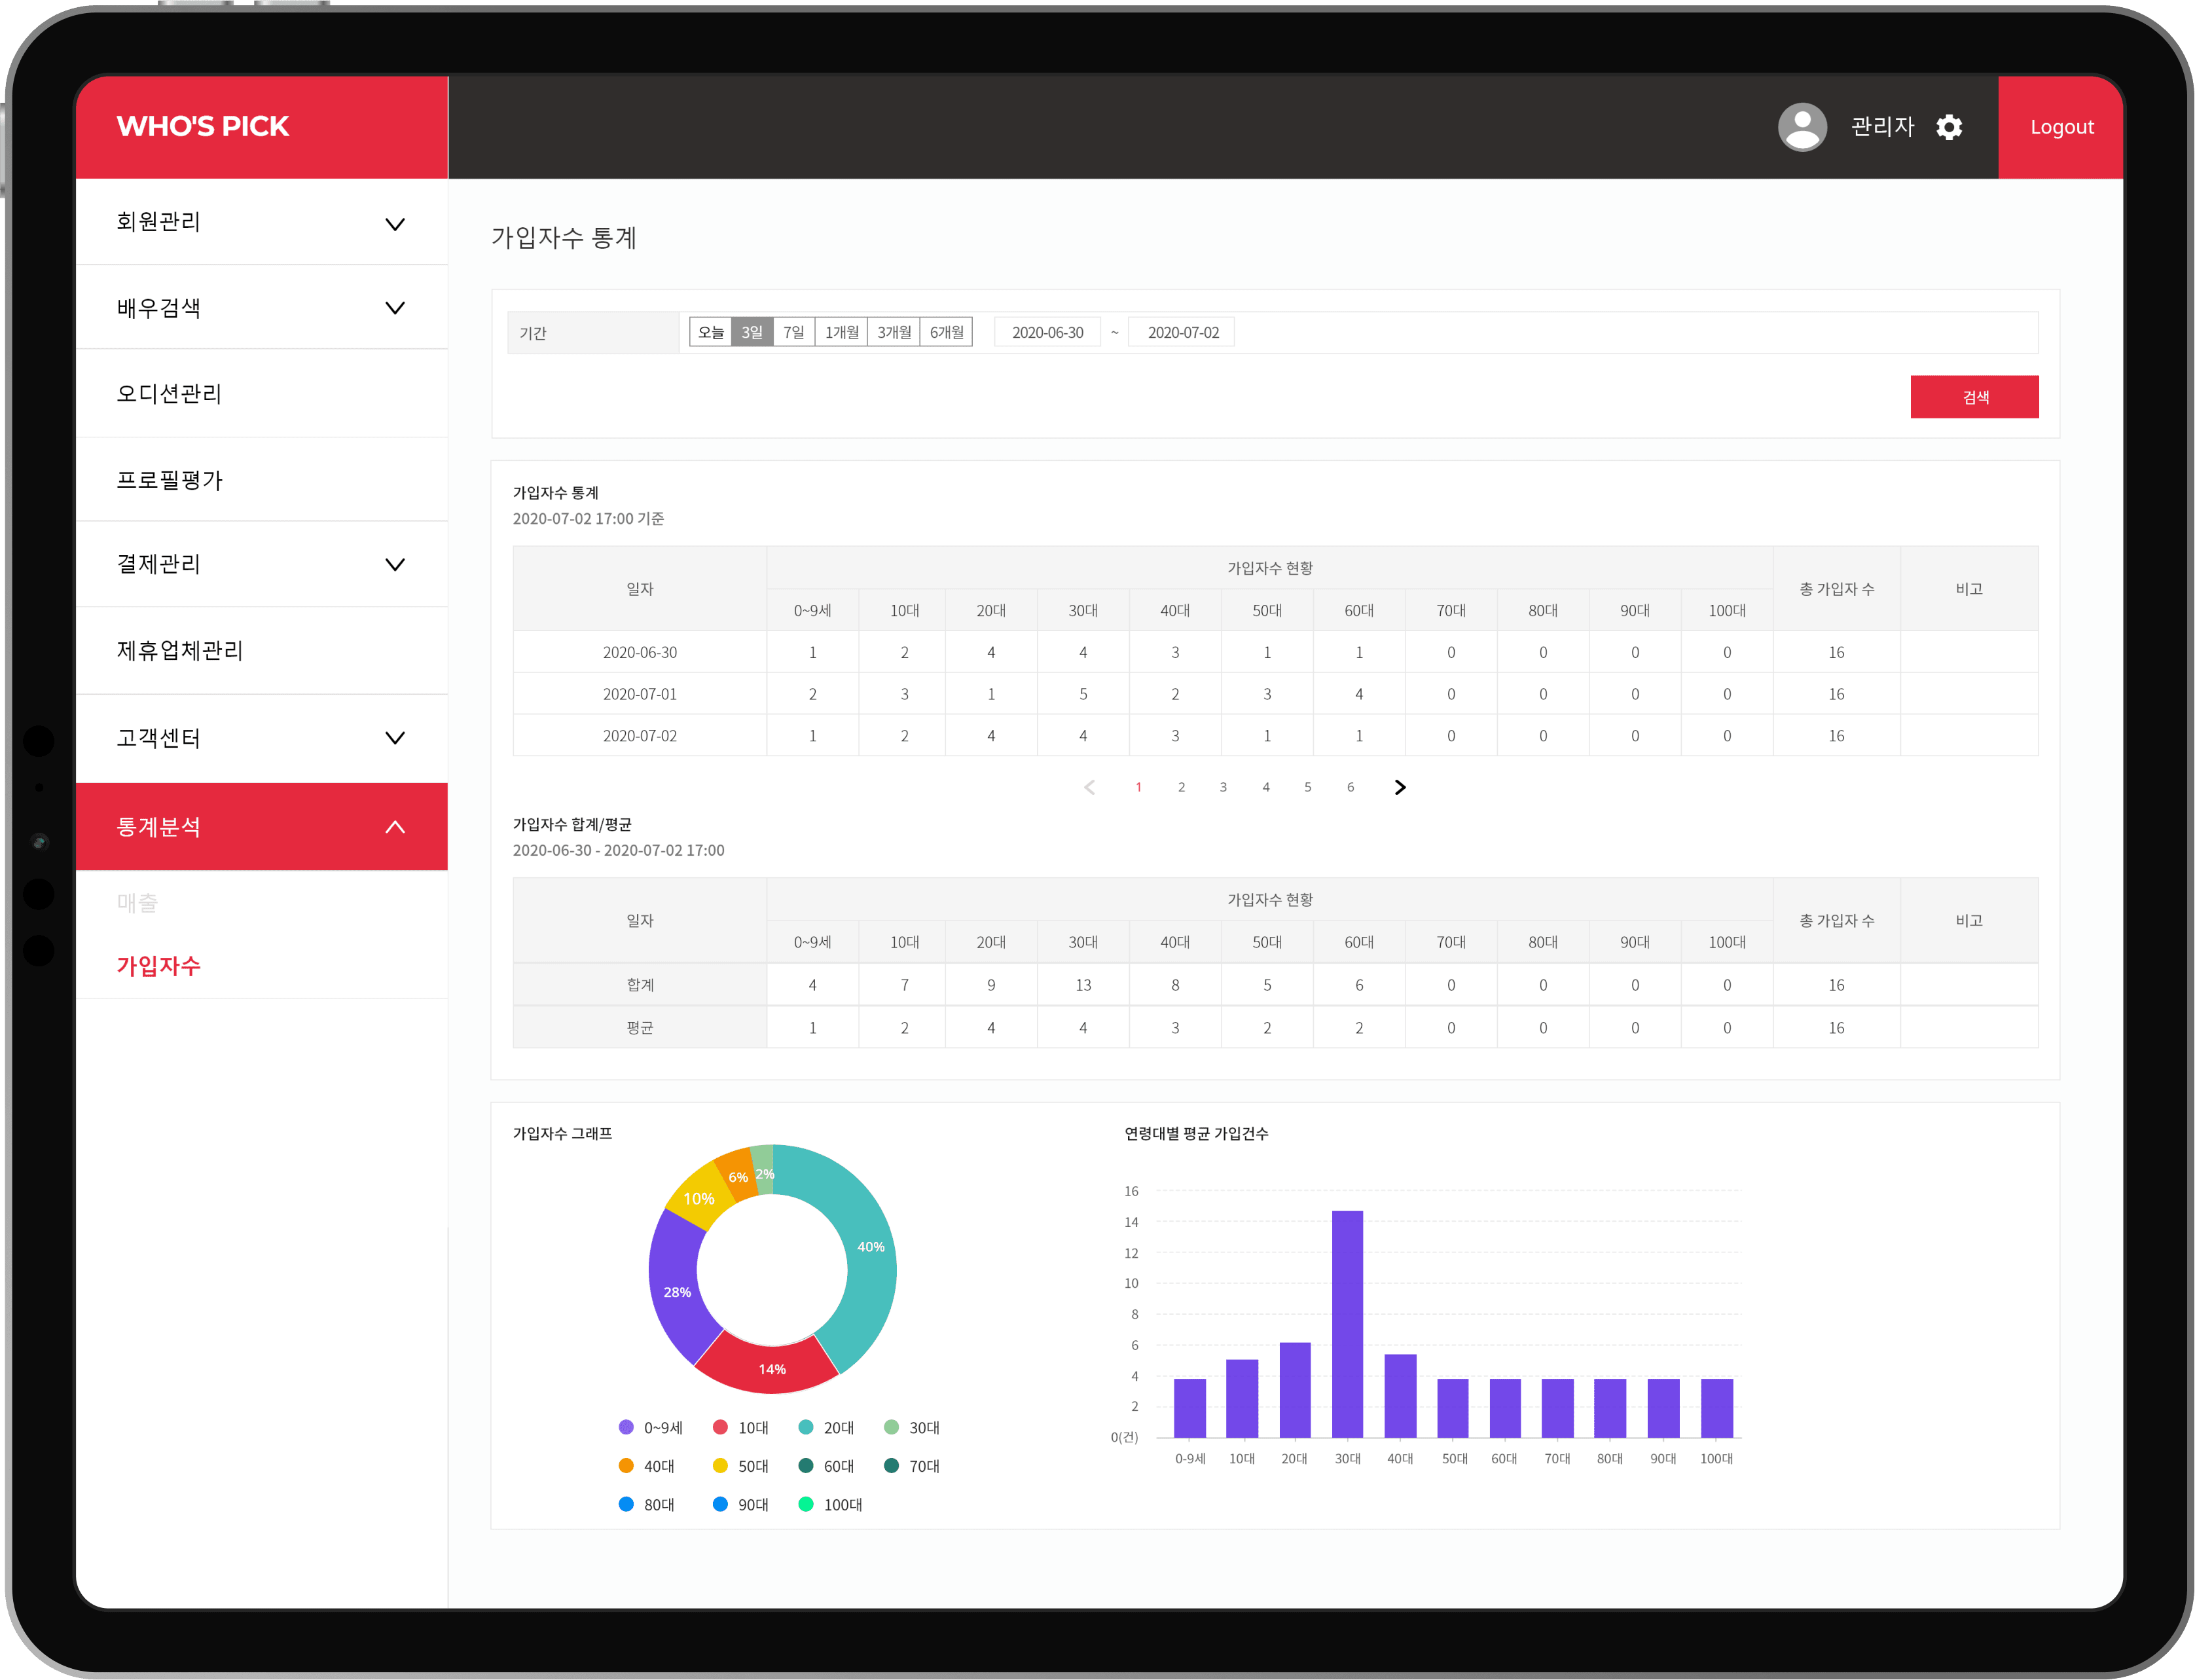Image resolution: width=2195 pixels, height=1680 pixels.
Task: Collapse the 통계분석 menu chevron
Action: (x=395, y=826)
